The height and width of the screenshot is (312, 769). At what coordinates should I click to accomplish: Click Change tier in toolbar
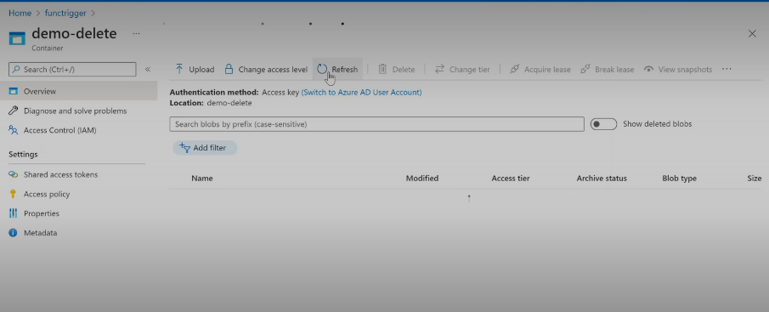[x=462, y=70]
